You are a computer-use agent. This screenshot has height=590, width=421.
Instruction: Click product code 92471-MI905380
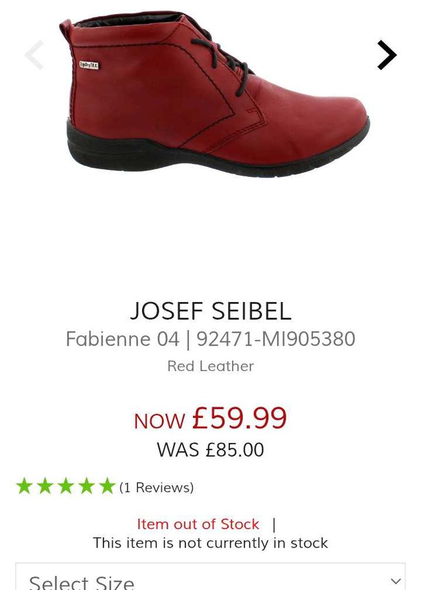pyautogui.click(x=276, y=339)
